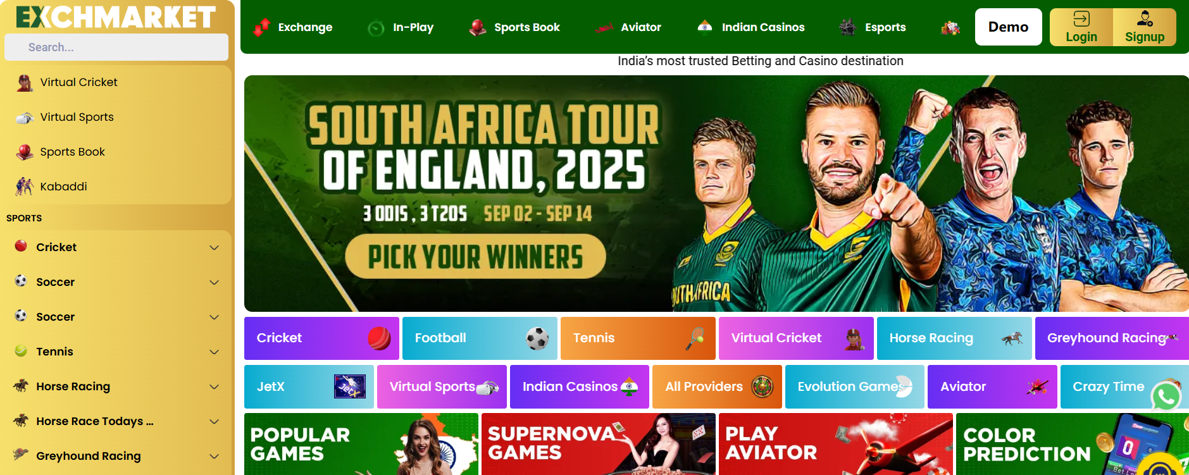The width and height of the screenshot is (1189, 475).
Task: Click the Login icon button
Action: coord(1081,27)
